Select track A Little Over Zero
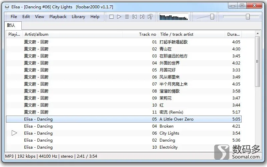The height and width of the screenshot is (167, 267). [x=177, y=119]
